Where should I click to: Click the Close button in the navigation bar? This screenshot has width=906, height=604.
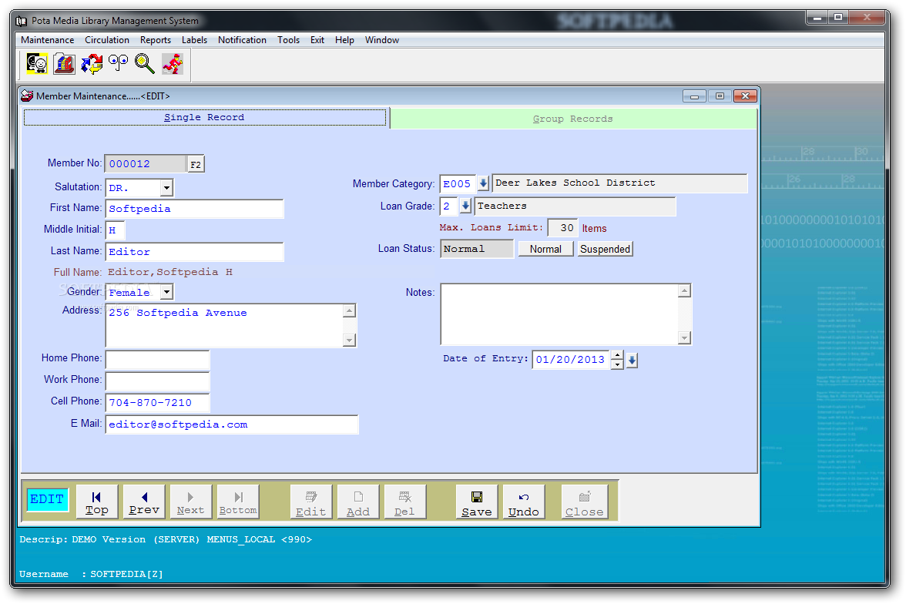[x=584, y=502]
